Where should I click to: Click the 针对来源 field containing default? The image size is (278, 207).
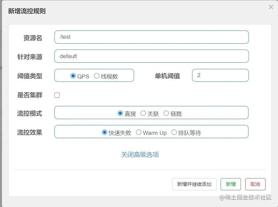point(151,56)
